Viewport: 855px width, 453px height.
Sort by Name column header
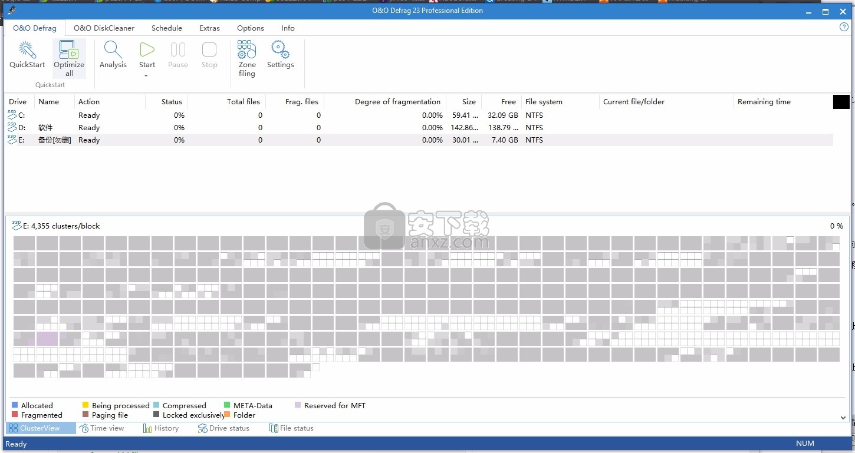point(54,102)
